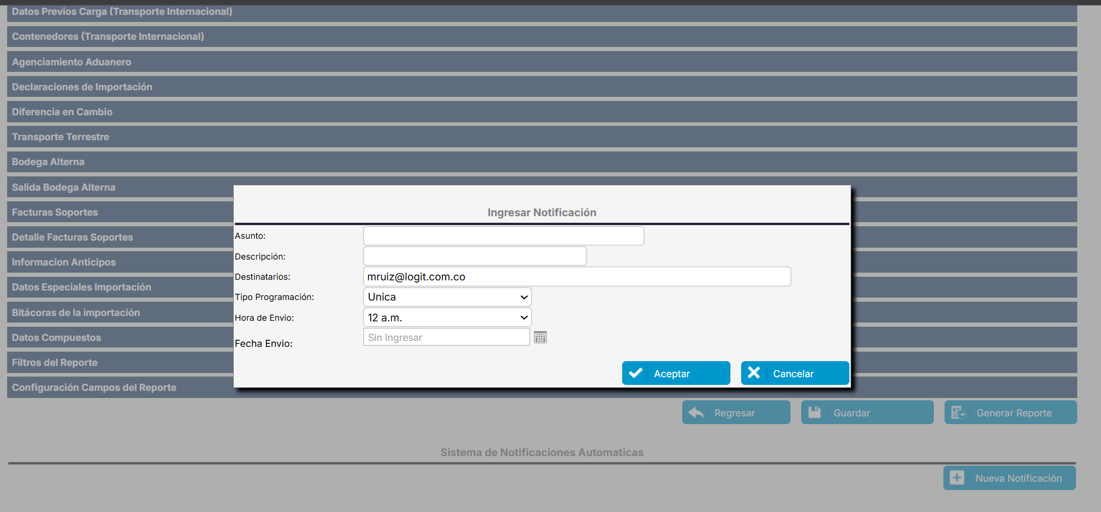The image size is (1101, 512).
Task: Click the checkmark icon on Aceptar
Action: [x=635, y=373]
